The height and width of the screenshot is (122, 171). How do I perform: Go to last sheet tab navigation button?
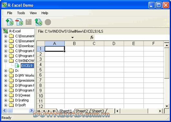54,111
